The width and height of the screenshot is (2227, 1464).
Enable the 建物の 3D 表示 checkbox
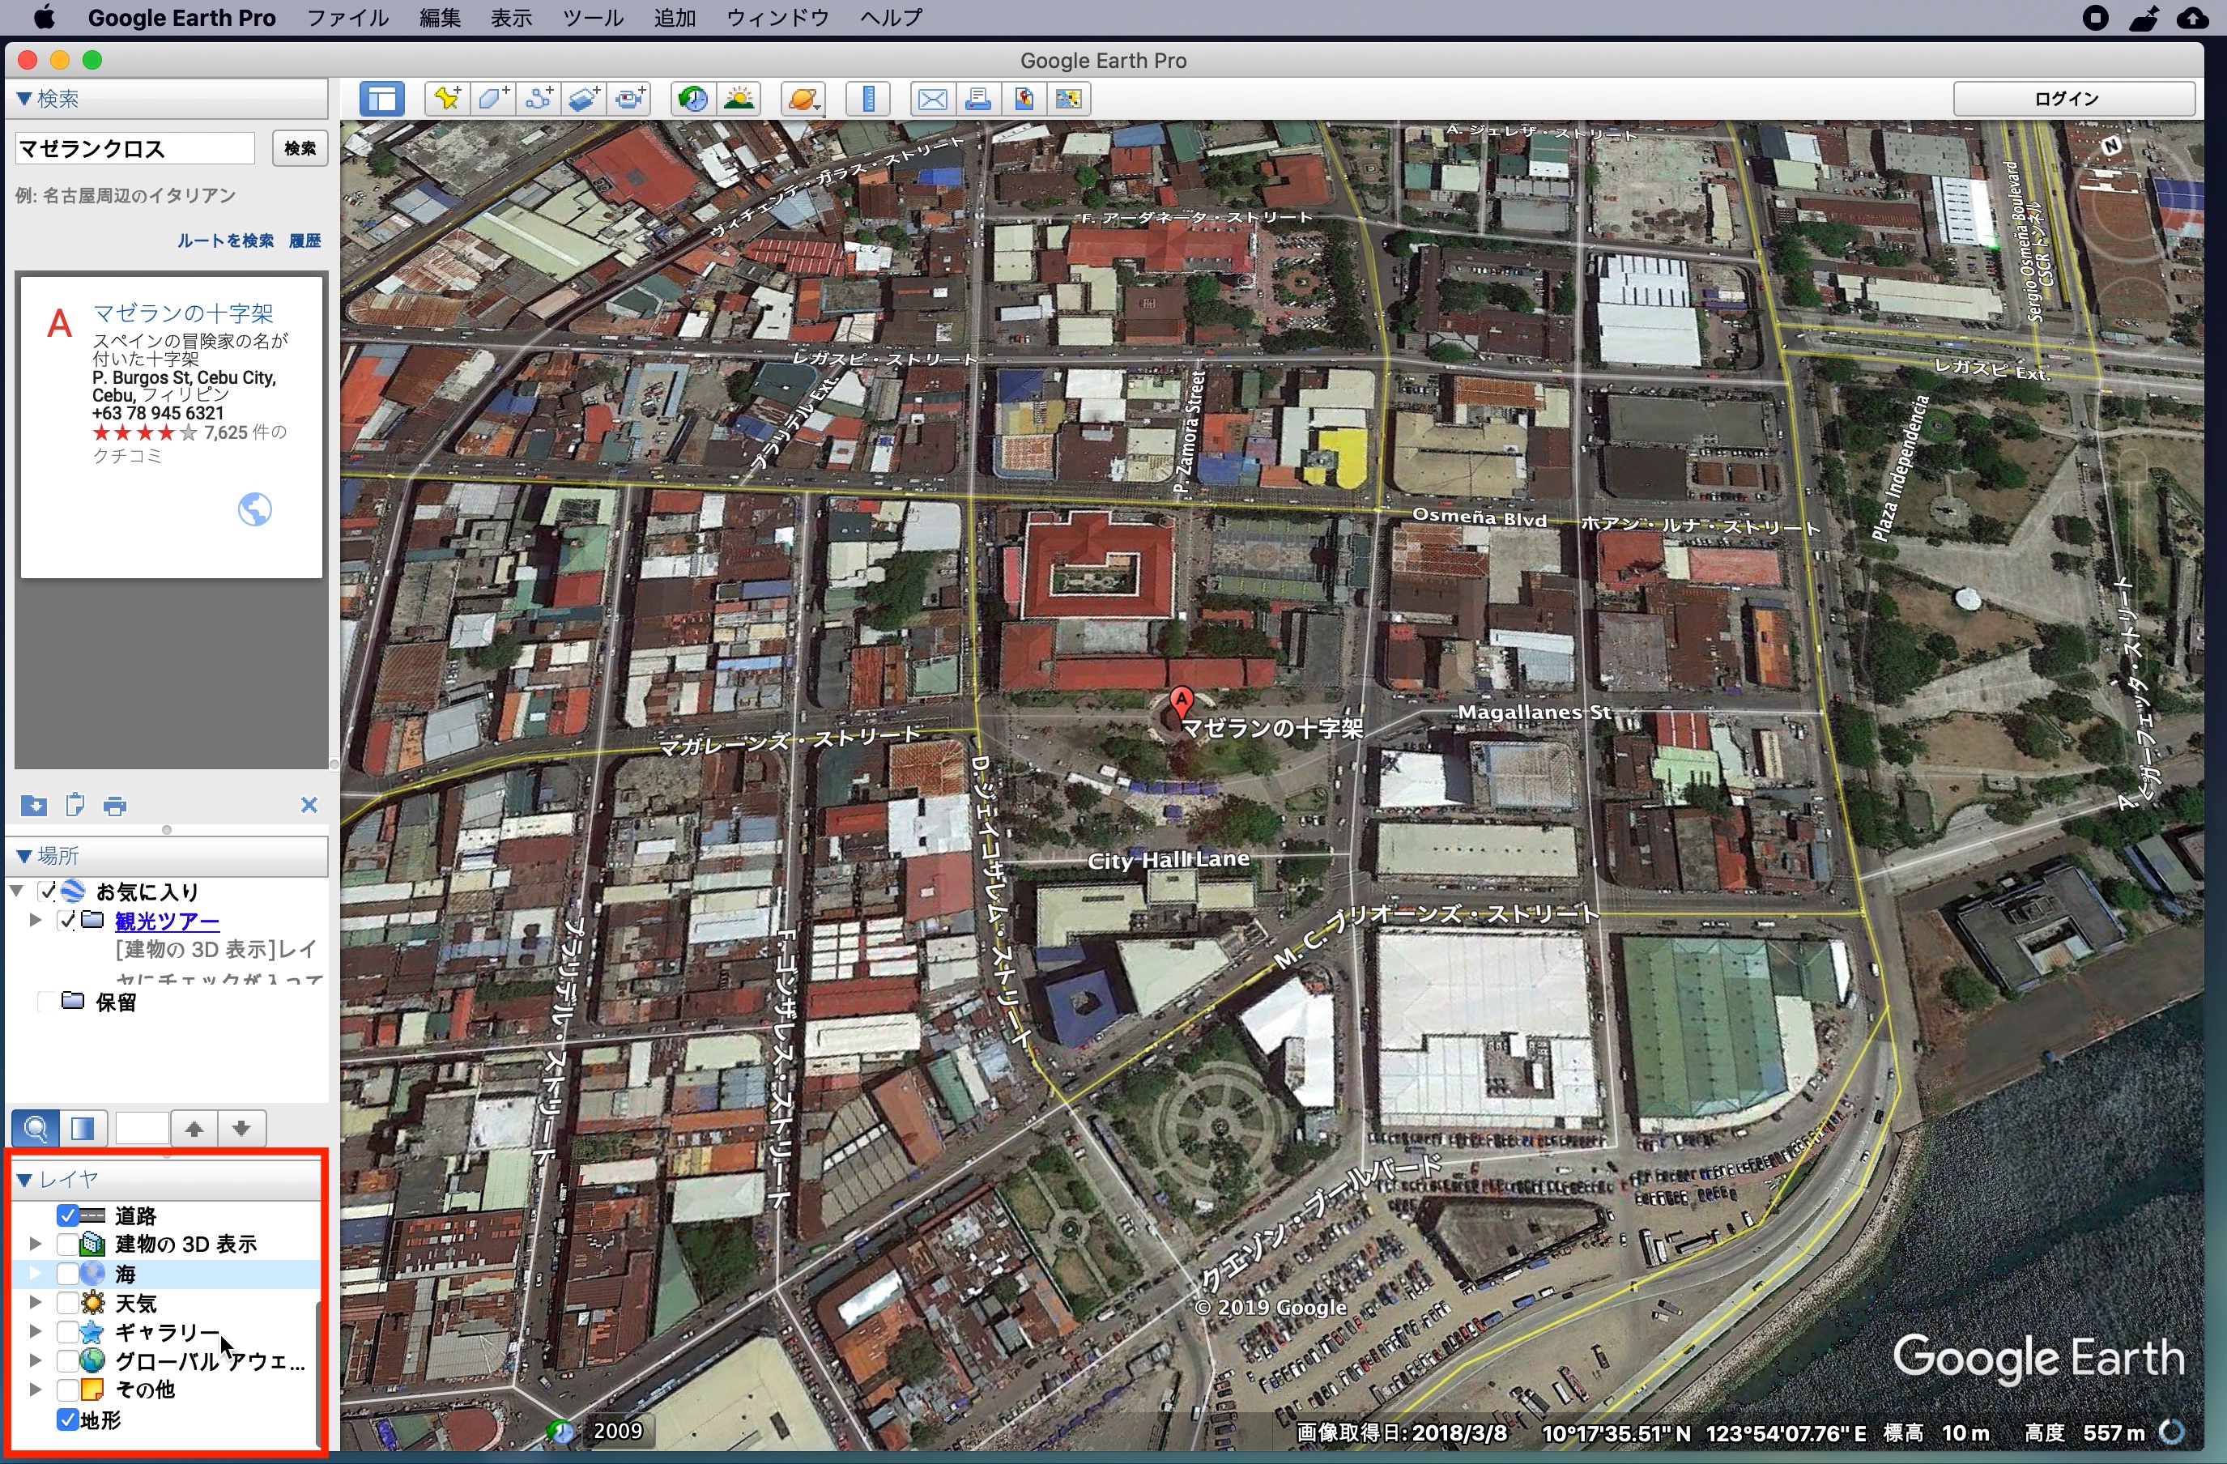click(67, 1245)
